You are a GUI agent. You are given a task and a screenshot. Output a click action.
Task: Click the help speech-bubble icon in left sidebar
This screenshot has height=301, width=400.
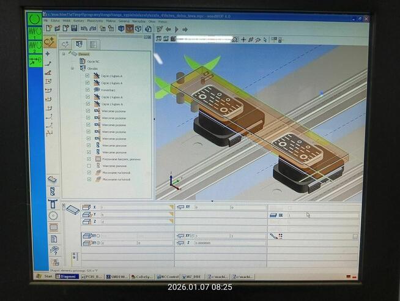click(54, 250)
